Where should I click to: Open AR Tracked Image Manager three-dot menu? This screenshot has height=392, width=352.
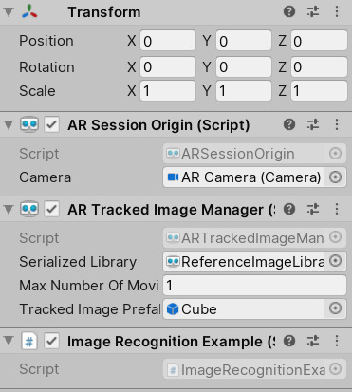[x=337, y=209]
